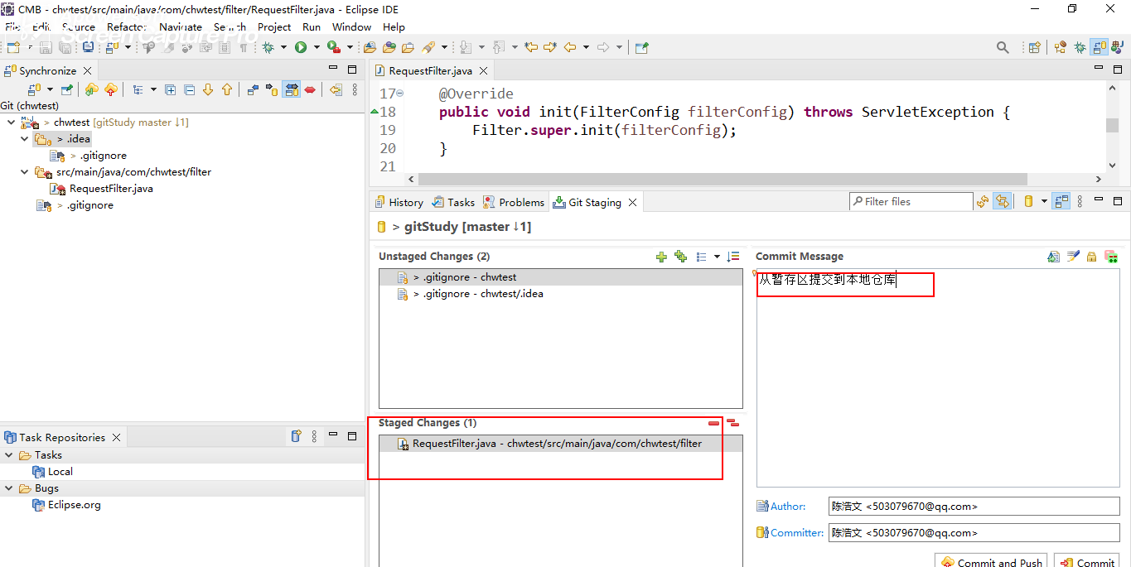
Task: Collapse the Tasks category
Action: (9, 455)
